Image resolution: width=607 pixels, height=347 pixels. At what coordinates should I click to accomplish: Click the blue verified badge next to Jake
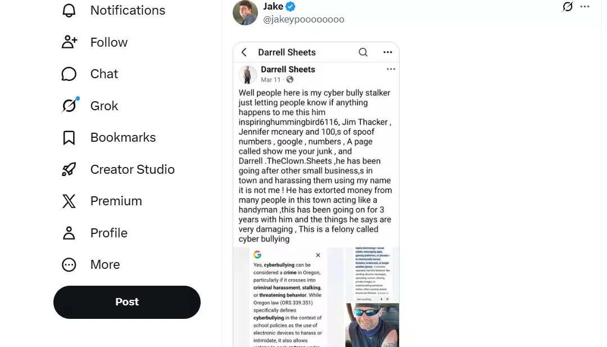pyautogui.click(x=291, y=7)
